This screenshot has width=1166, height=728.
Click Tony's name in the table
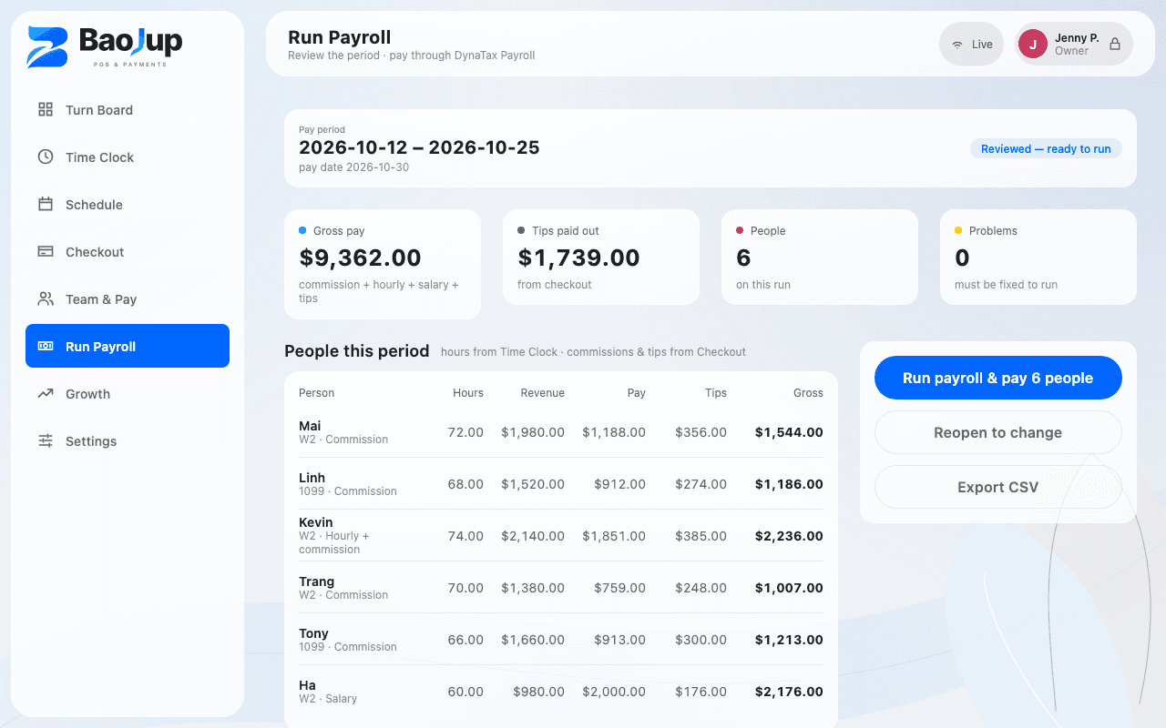click(313, 633)
